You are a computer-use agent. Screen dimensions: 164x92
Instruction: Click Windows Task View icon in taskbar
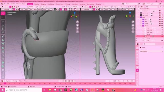44,90
